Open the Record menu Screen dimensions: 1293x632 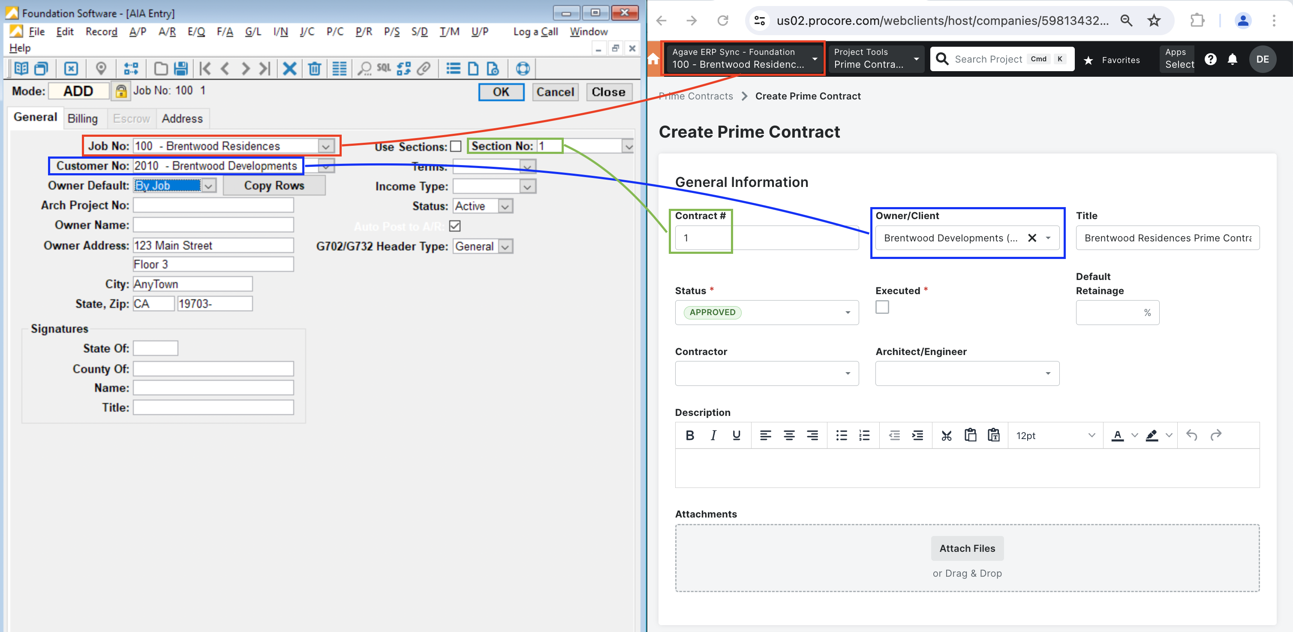pyautogui.click(x=101, y=32)
